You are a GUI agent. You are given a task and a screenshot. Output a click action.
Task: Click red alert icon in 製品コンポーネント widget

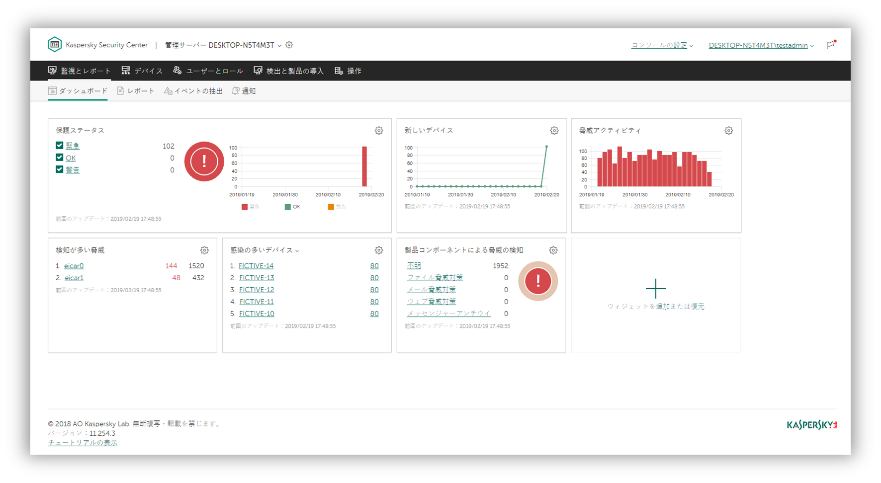[538, 281]
